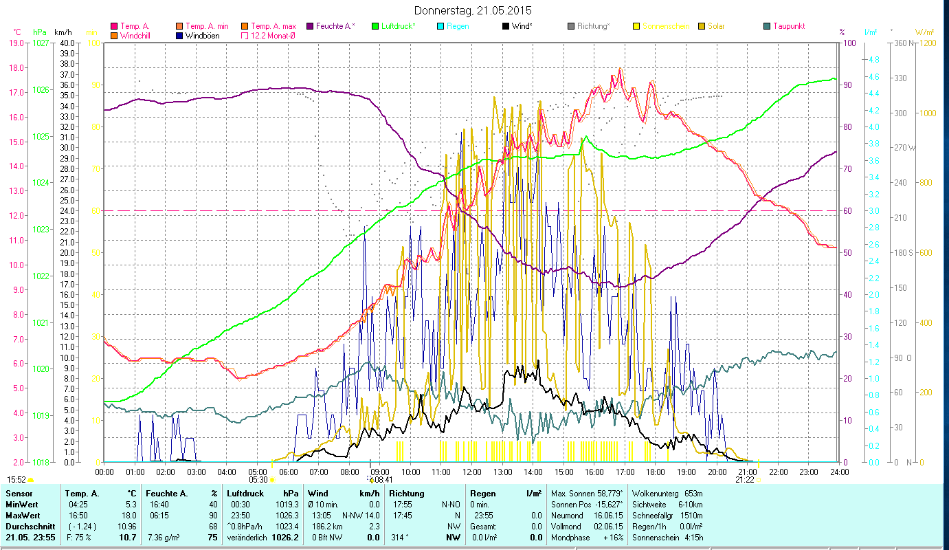
Task: Click the 'F: 75 %' value
Action: point(79,538)
